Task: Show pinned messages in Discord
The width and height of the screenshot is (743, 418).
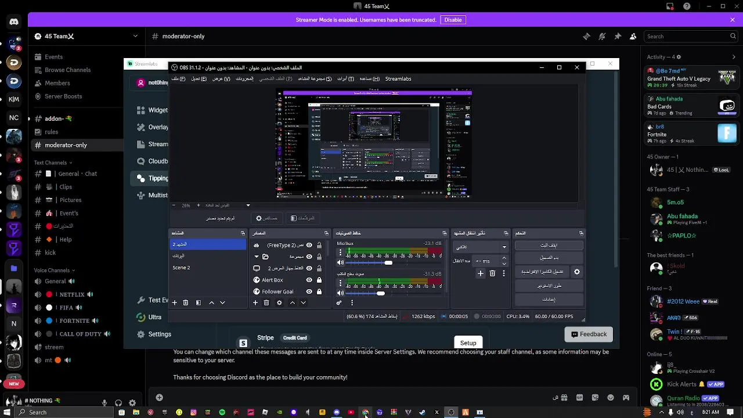Action: pos(618,36)
